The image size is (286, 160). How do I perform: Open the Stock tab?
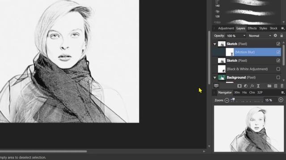[273, 28]
